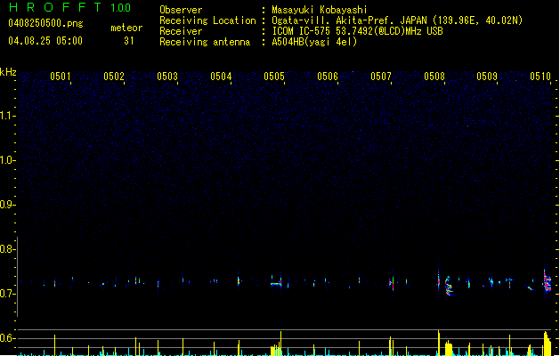Screen dimensions: 560x356
Task: Click time marker 0507
Action: click(x=381, y=76)
